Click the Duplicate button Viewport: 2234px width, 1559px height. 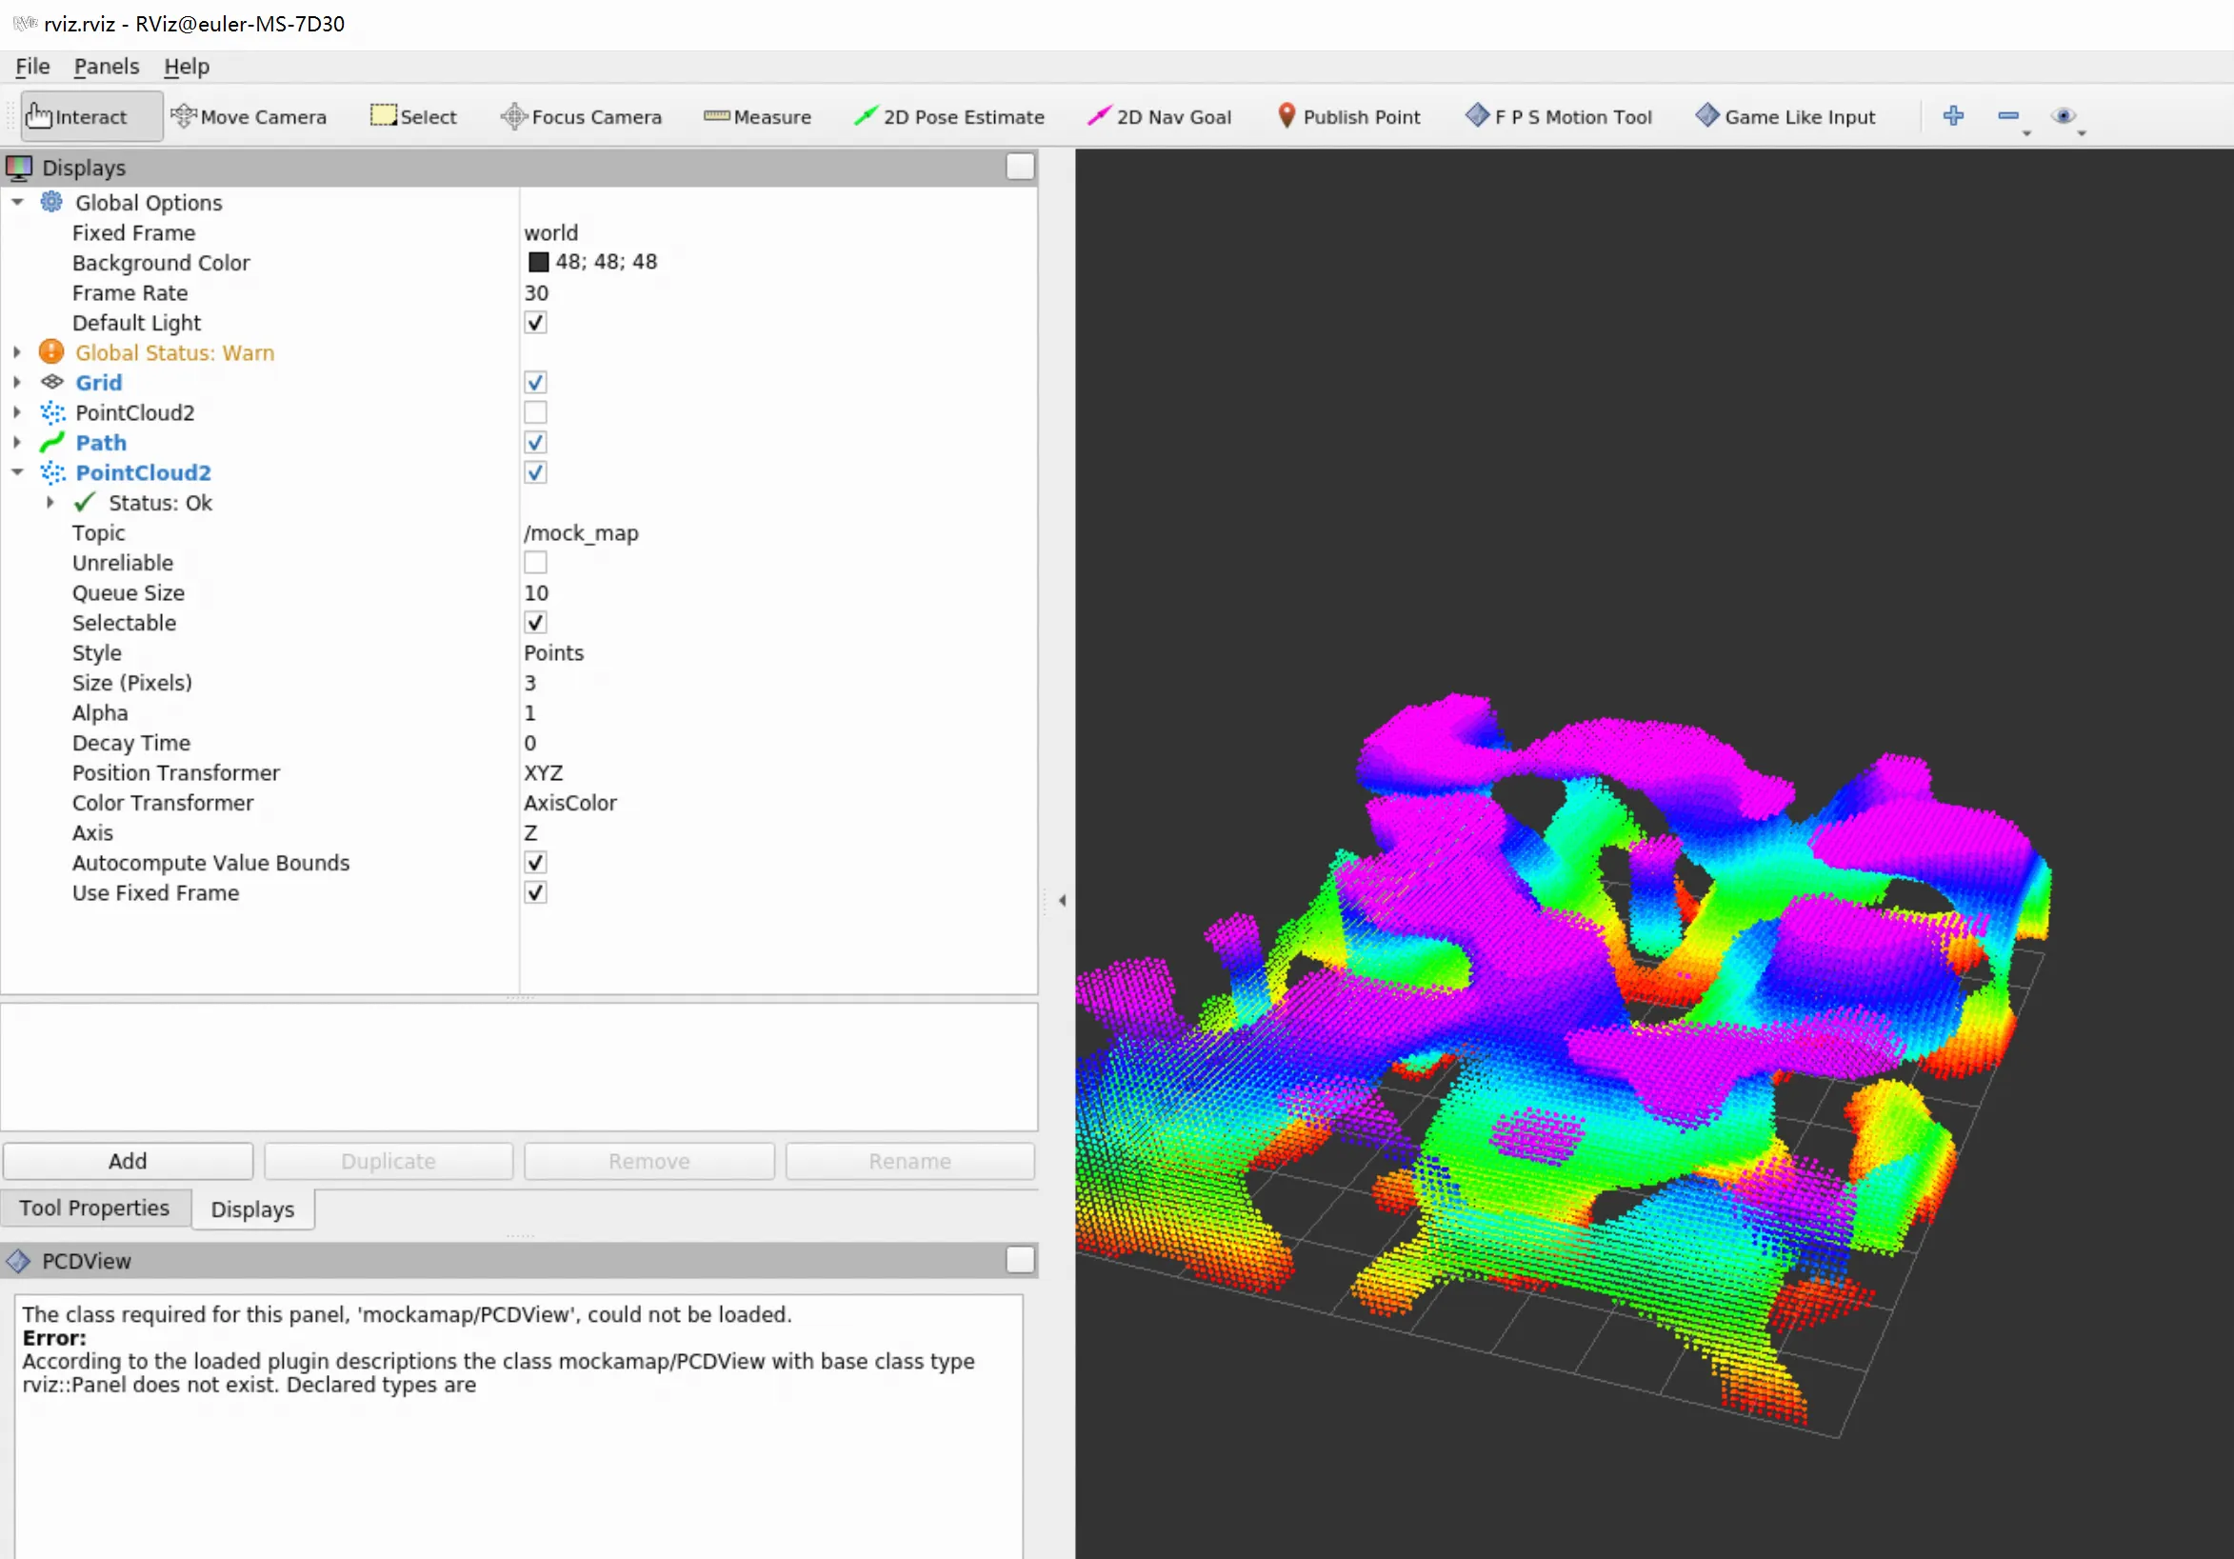(389, 1162)
